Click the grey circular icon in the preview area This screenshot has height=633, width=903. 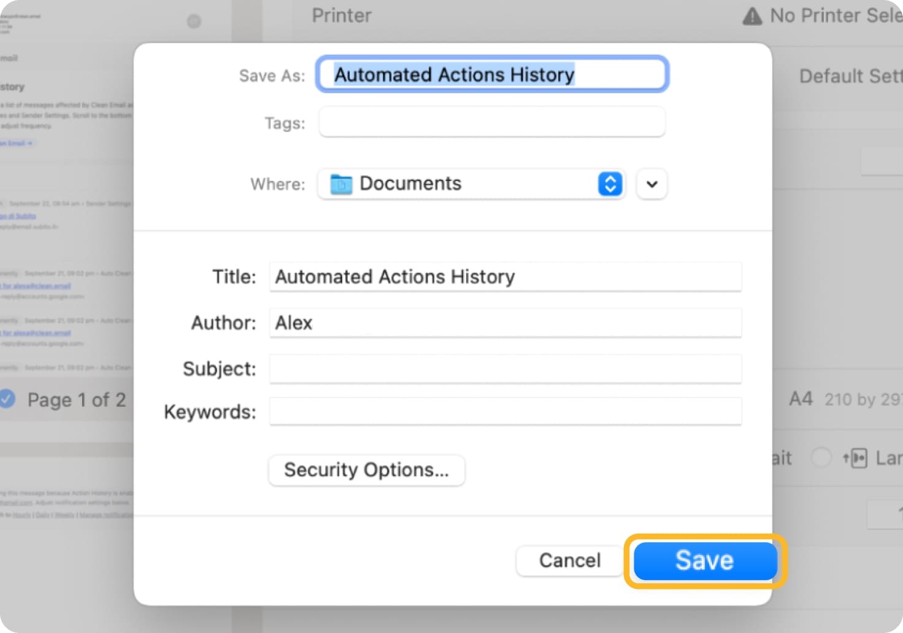click(x=194, y=21)
